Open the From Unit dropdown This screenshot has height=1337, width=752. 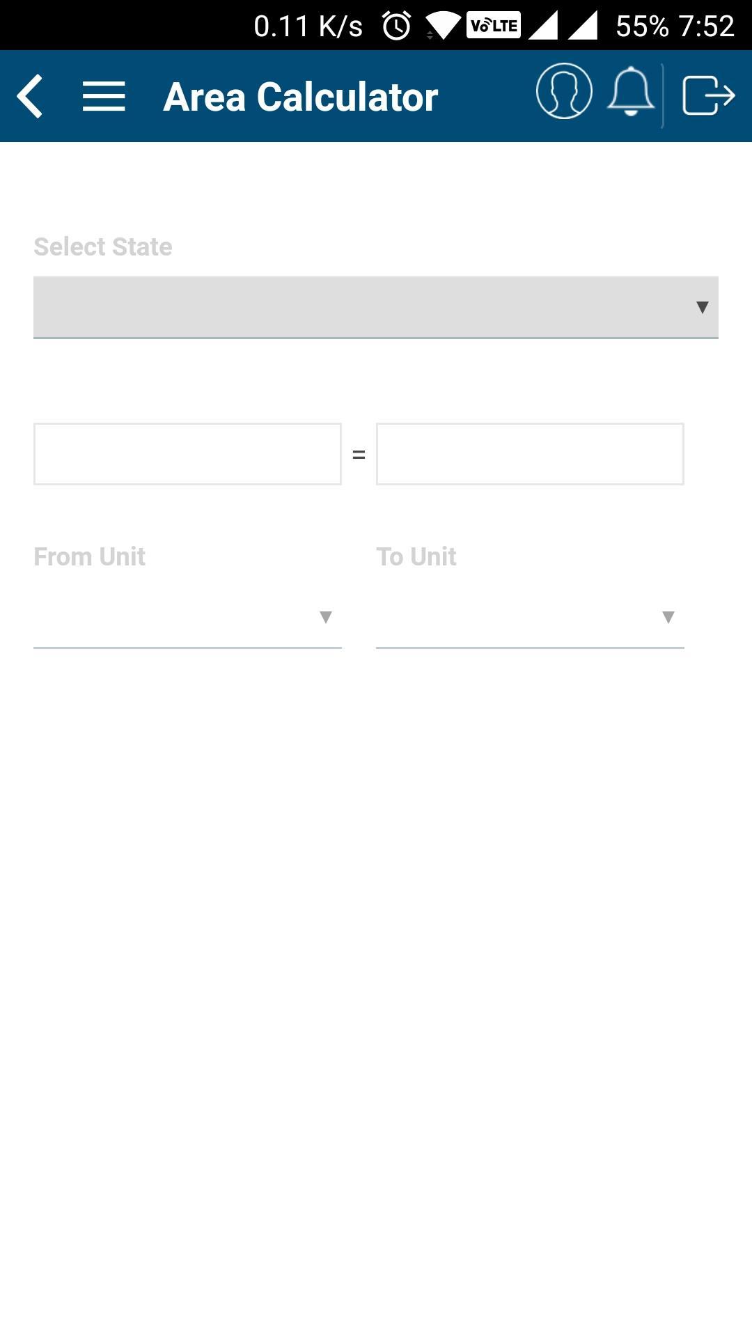tap(187, 617)
